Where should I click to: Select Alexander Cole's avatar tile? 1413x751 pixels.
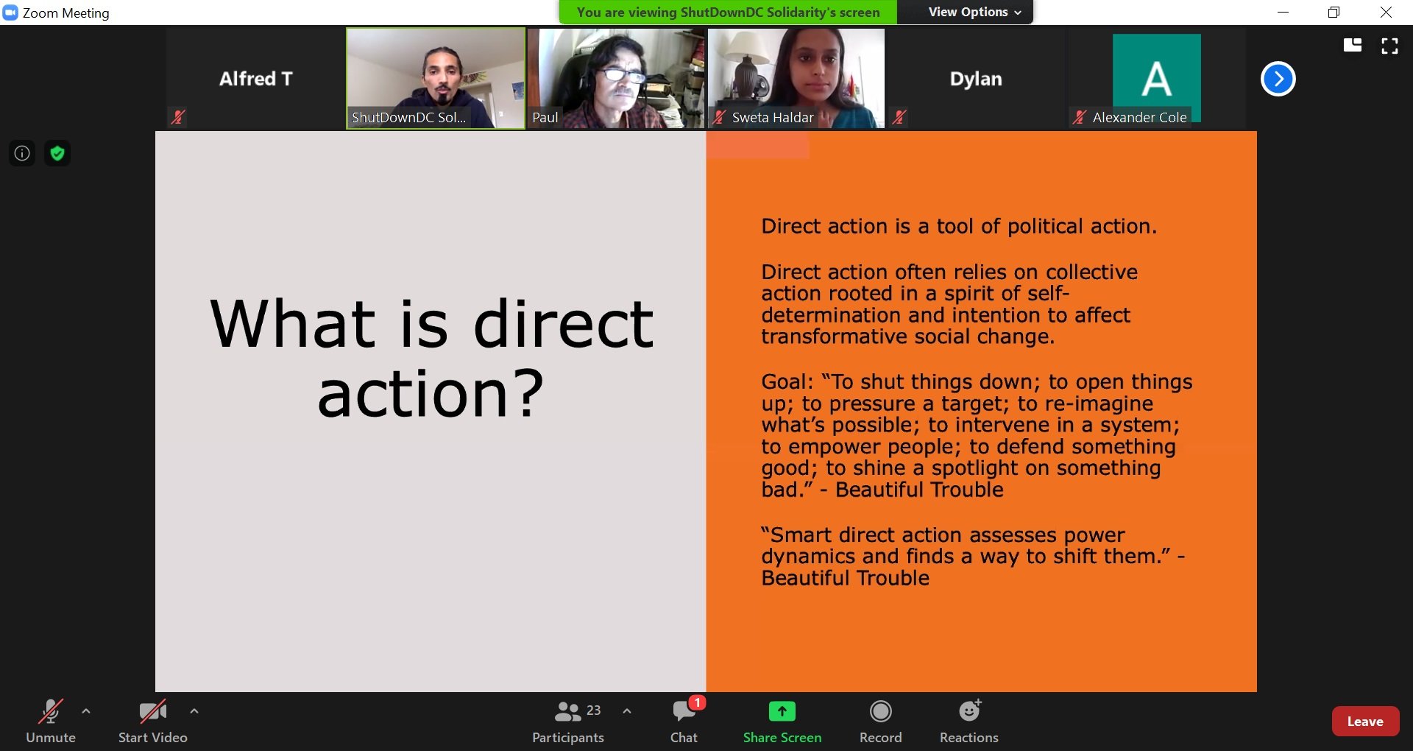(1156, 79)
